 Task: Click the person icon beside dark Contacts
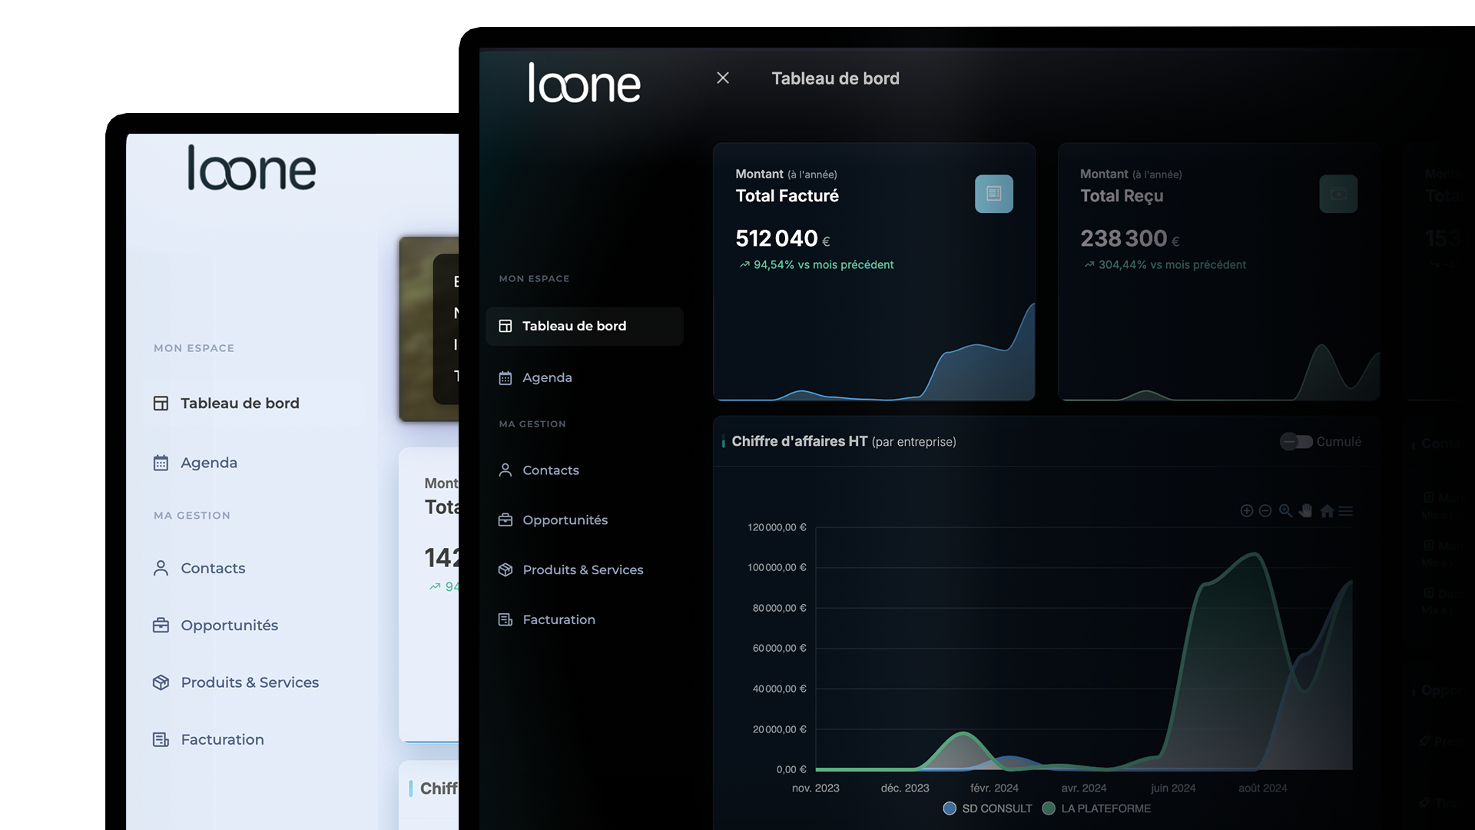pyautogui.click(x=505, y=470)
